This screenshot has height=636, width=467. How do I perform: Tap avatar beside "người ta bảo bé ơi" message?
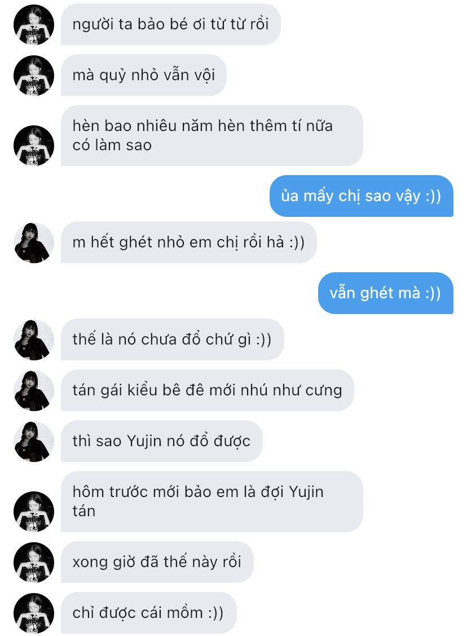[34, 24]
